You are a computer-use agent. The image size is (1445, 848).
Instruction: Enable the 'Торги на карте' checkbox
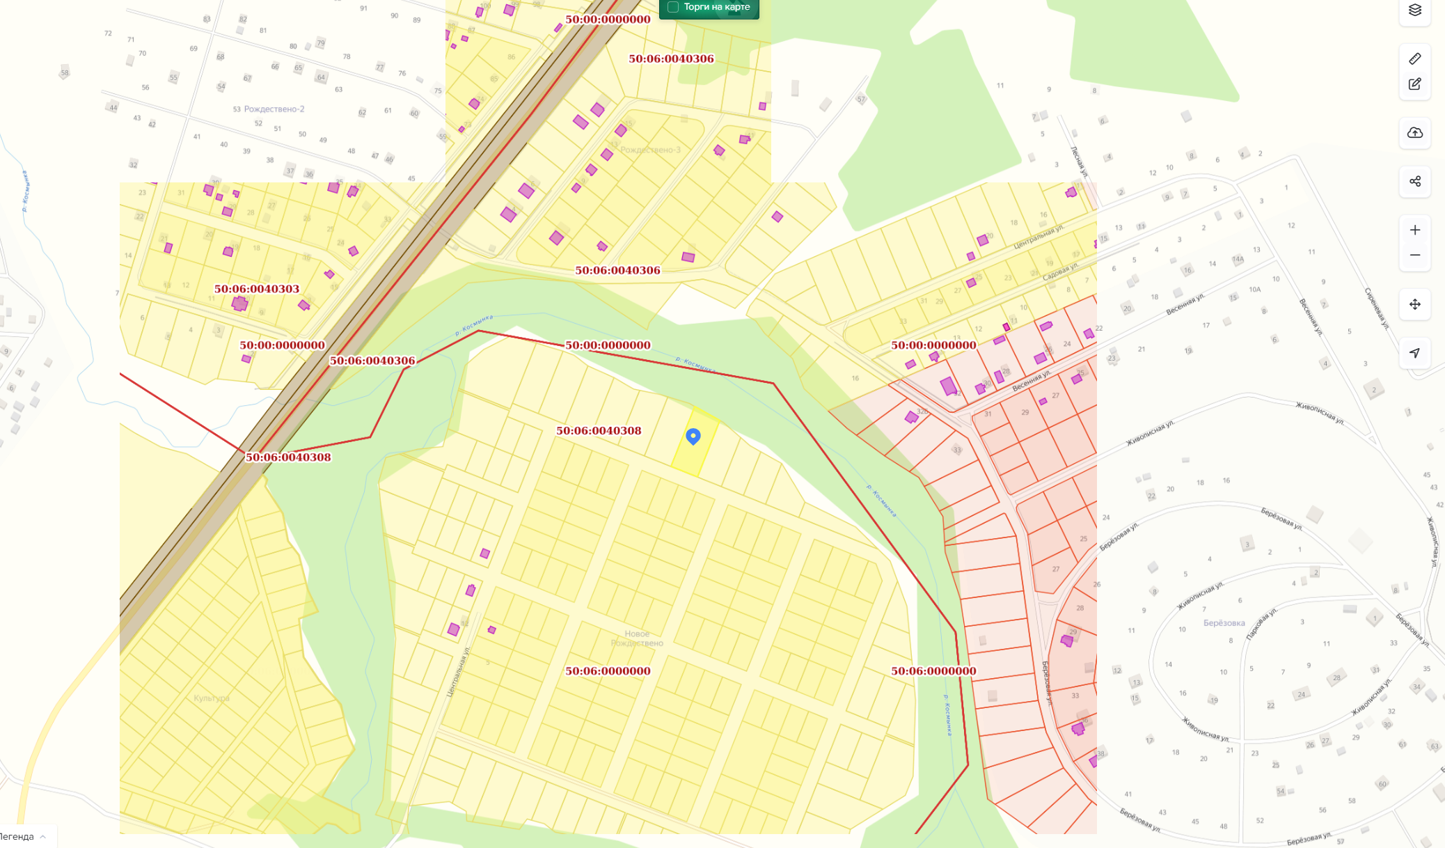673,7
